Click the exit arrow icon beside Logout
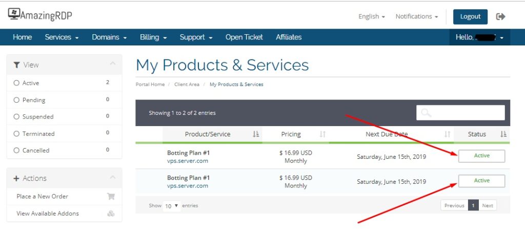Screen dimensions: 525x239 click(x=500, y=17)
